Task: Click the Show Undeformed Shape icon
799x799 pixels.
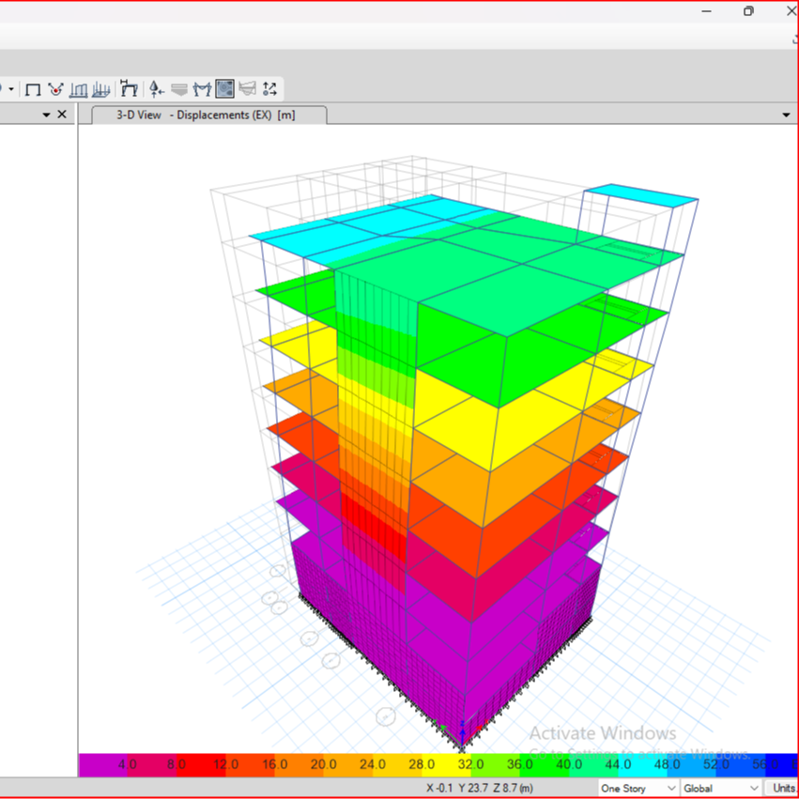Action: point(33,89)
